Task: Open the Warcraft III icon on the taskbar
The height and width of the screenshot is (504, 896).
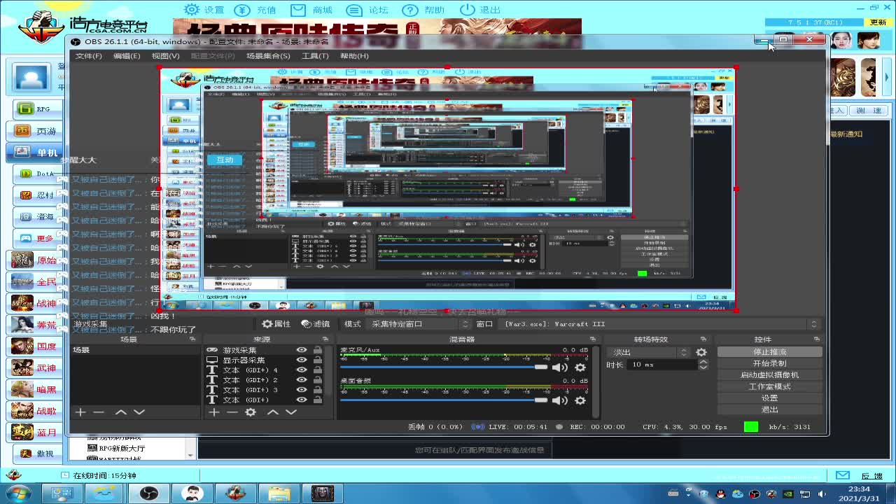Action: (322, 493)
